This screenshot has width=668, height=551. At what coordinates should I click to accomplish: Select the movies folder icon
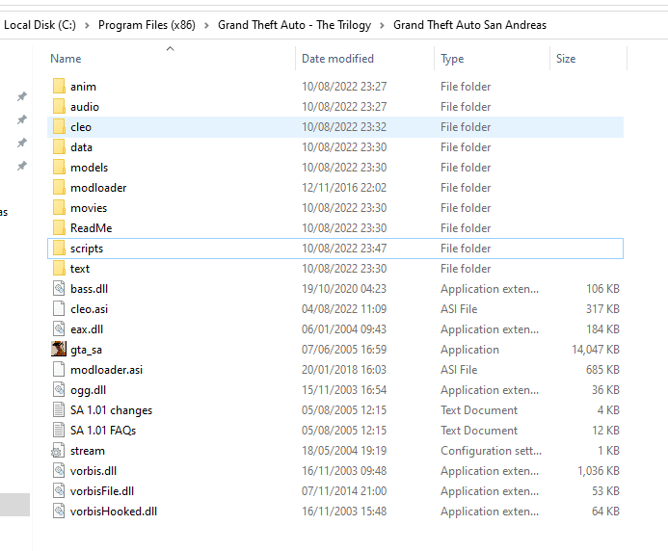[59, 208]
